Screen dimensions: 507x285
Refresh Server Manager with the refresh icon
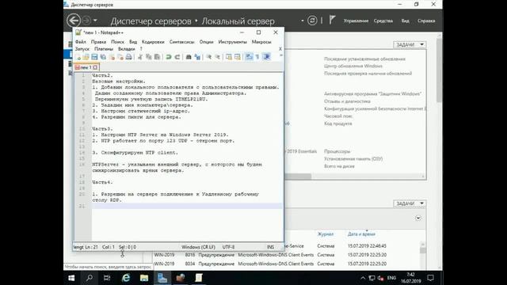(x=312, y=21)
